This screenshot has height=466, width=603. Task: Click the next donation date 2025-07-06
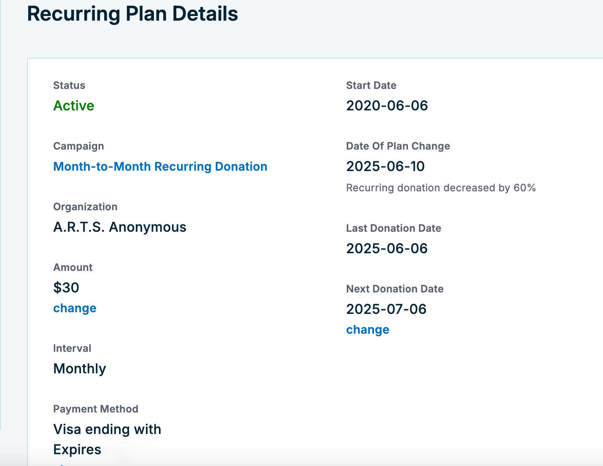coord(386,309)
